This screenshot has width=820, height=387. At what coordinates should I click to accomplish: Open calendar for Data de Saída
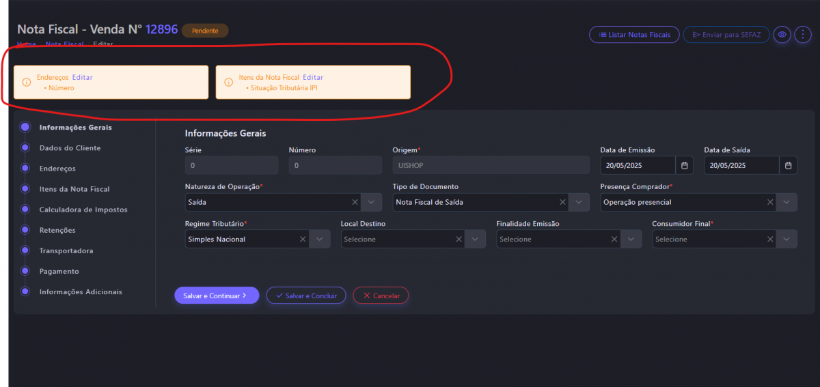pos(788,165)
